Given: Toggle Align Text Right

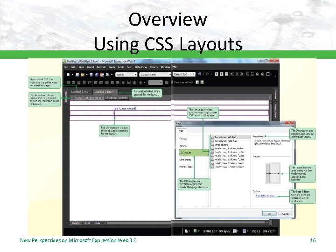Looking at the screenshot, I should click(242, 74).
